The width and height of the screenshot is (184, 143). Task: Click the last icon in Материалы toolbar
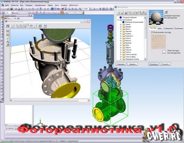click(145, 13)
